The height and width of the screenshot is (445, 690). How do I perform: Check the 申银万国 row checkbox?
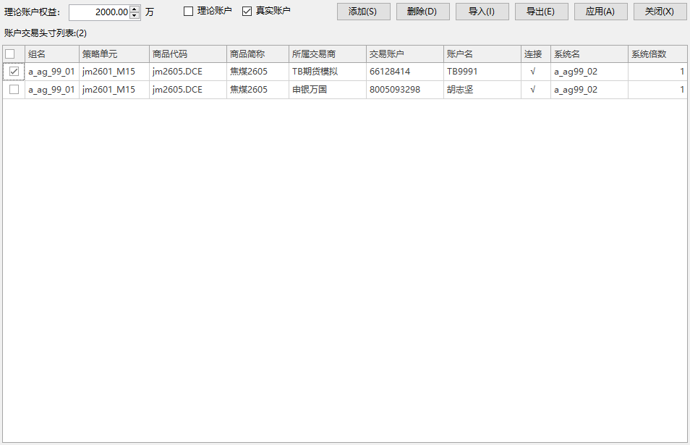click(x=14, y=90)
